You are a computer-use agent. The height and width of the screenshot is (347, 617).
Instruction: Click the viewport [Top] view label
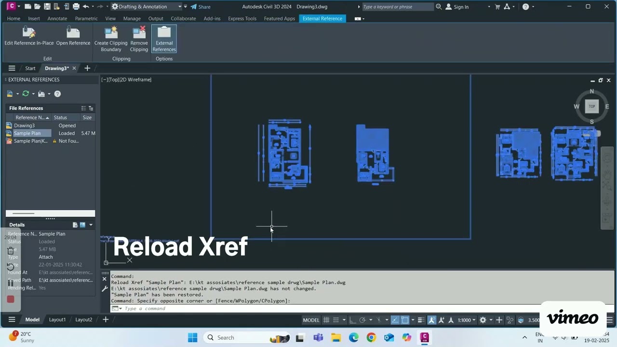(114, 80)
